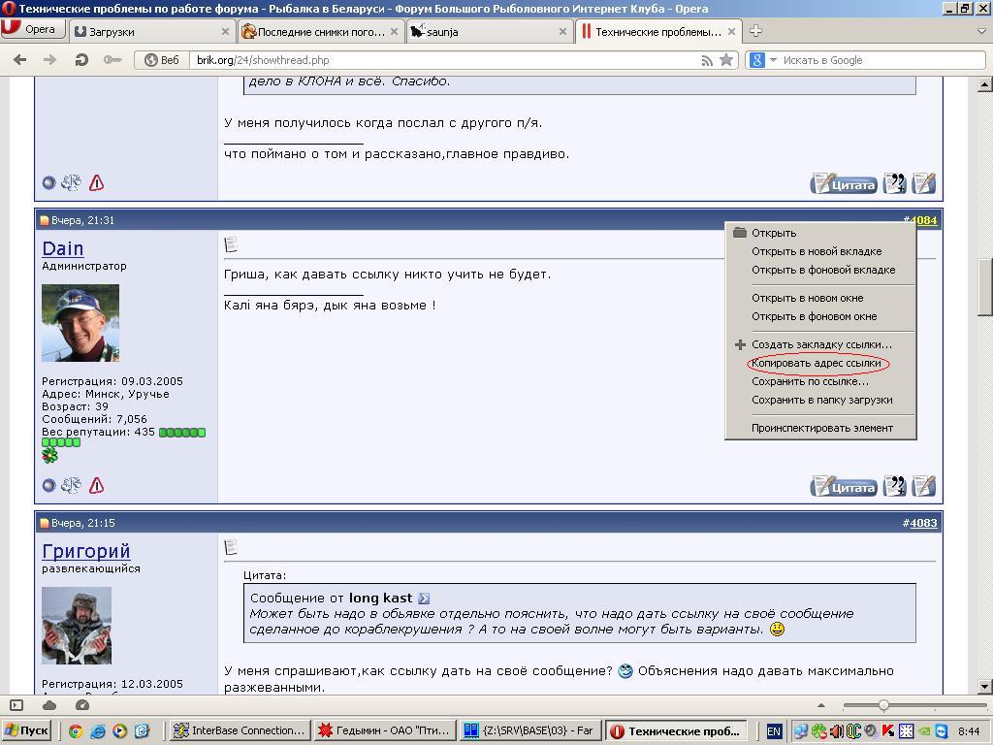This screenshot has height=745, width=993.
Task: Bookmark page with the star icon
Action: coord(725,60)
